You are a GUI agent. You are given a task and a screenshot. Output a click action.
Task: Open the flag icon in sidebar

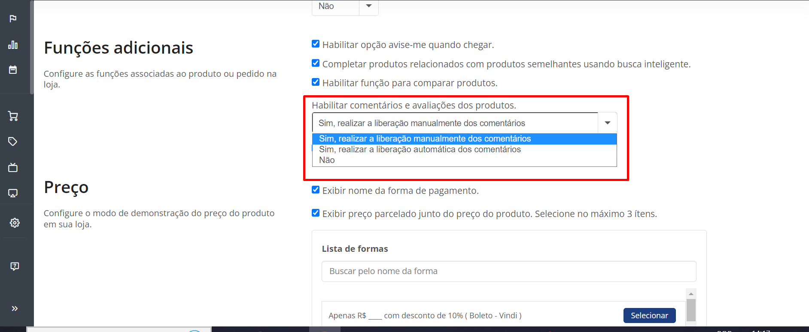click(x=13, y=18)
